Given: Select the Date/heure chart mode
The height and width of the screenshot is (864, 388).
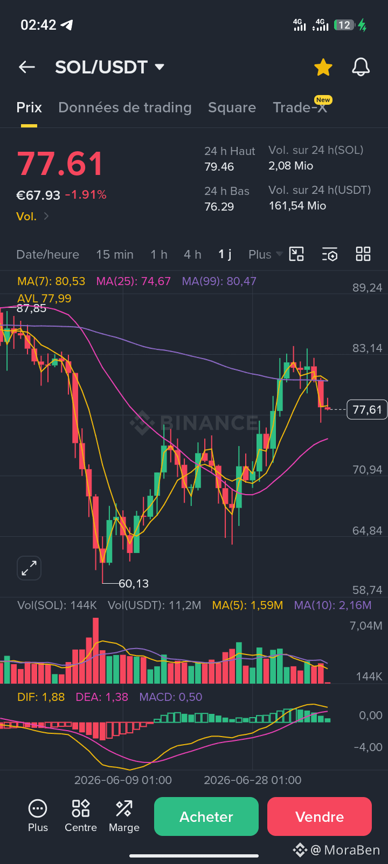Looking at the screenshot, I should click(x=47, y=254).
